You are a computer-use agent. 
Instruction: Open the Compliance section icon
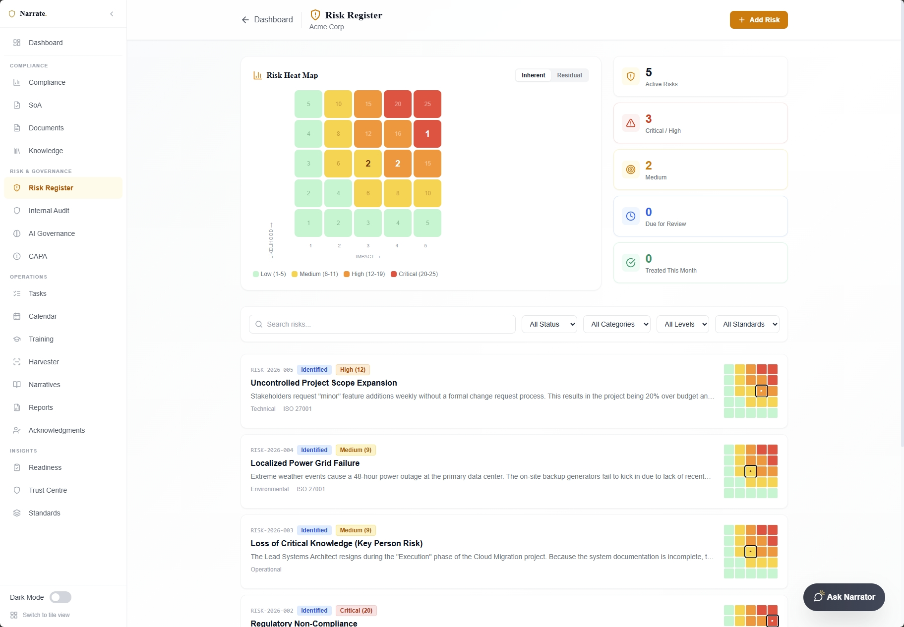16,82
